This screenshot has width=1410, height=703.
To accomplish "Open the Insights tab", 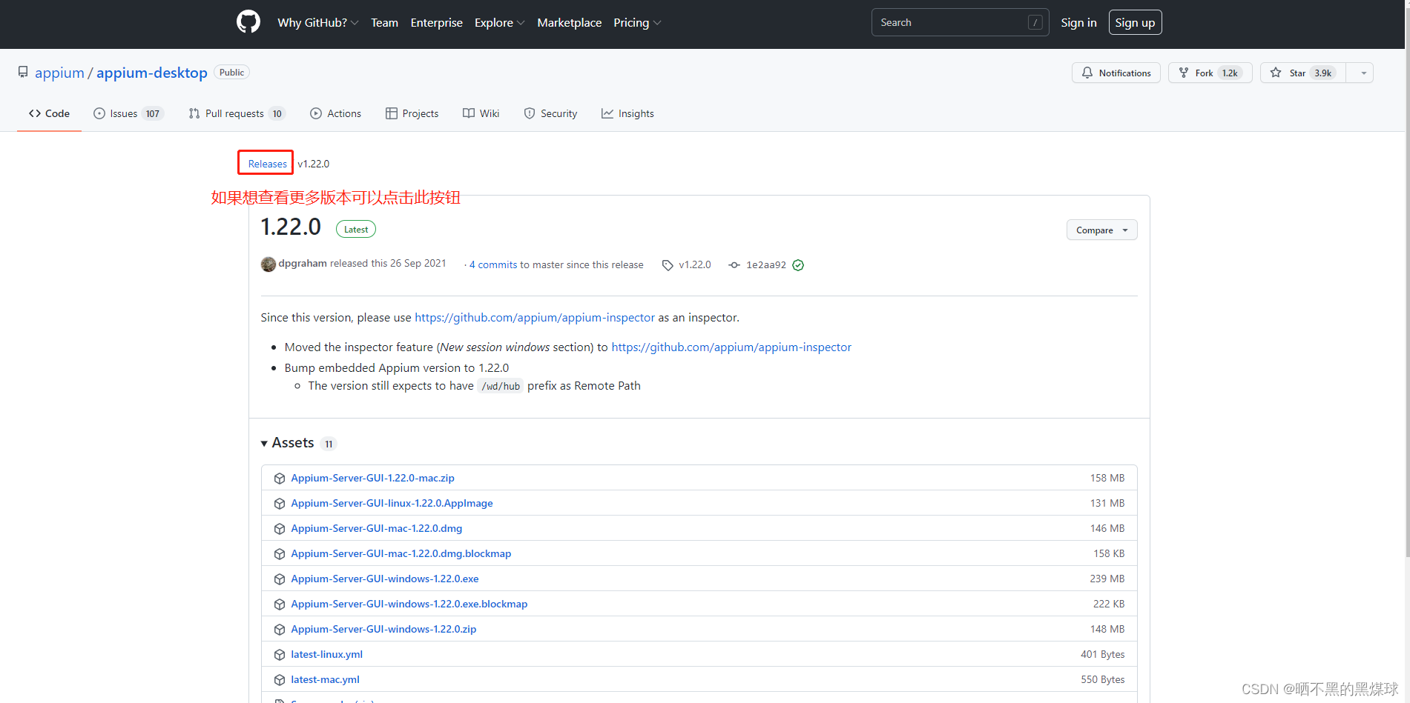I will tap(627, 113).
